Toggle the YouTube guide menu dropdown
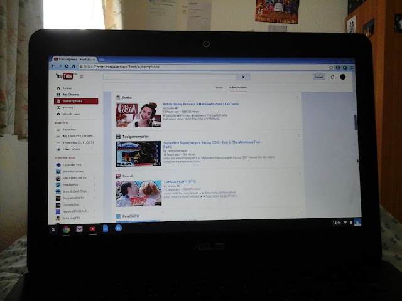 click(x=82, y=77)
